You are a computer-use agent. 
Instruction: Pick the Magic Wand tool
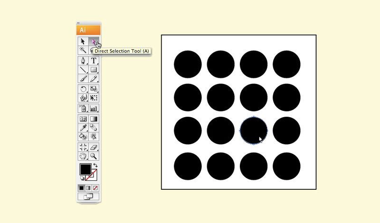click(83, 50)
